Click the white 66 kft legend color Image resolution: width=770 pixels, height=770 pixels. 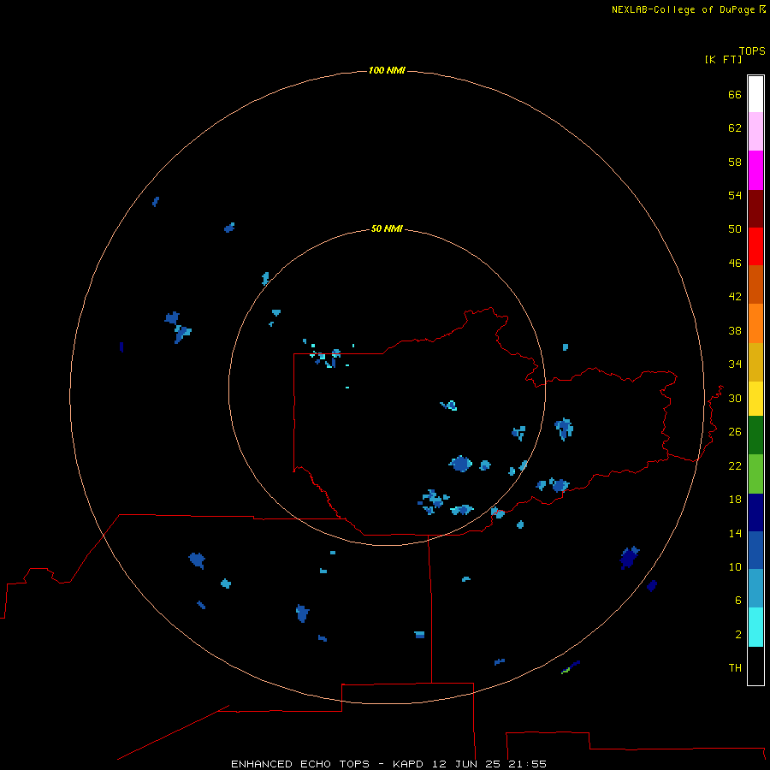pos(755,94)
